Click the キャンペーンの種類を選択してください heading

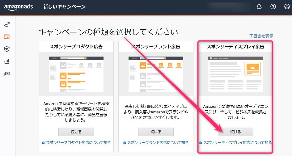coord(108,32)
